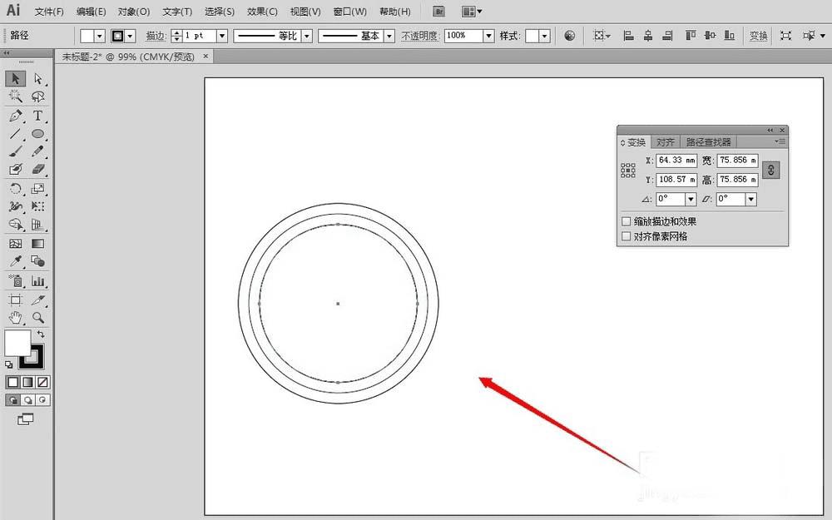Select the Mesh tool

[x=15, y=244]
